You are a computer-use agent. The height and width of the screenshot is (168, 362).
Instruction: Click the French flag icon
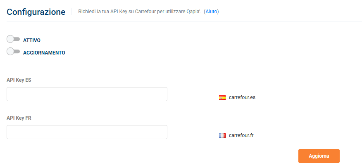point(222,135)
